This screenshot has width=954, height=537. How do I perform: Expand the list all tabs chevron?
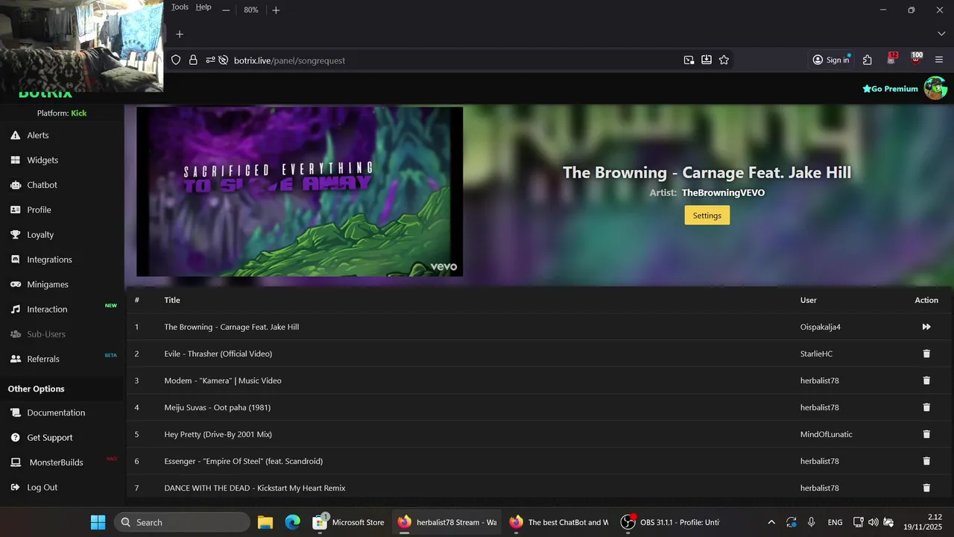coord(941,34)
